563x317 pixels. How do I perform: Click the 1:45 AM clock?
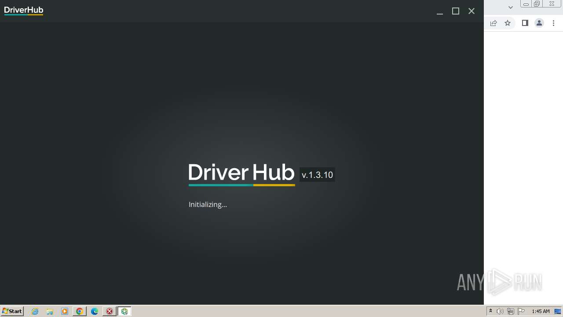click(541, 311)
